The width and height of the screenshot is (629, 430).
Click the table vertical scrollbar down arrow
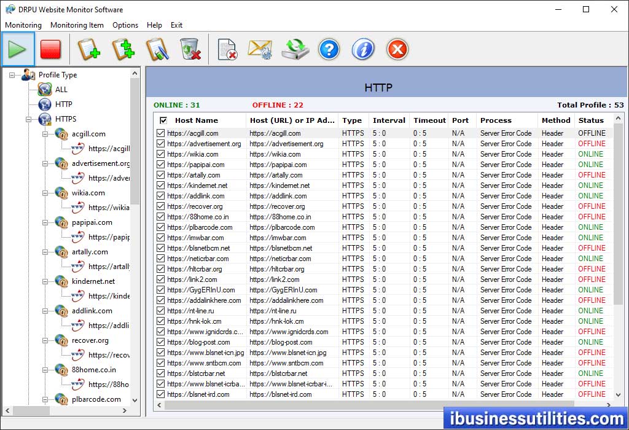click(618, 395)
